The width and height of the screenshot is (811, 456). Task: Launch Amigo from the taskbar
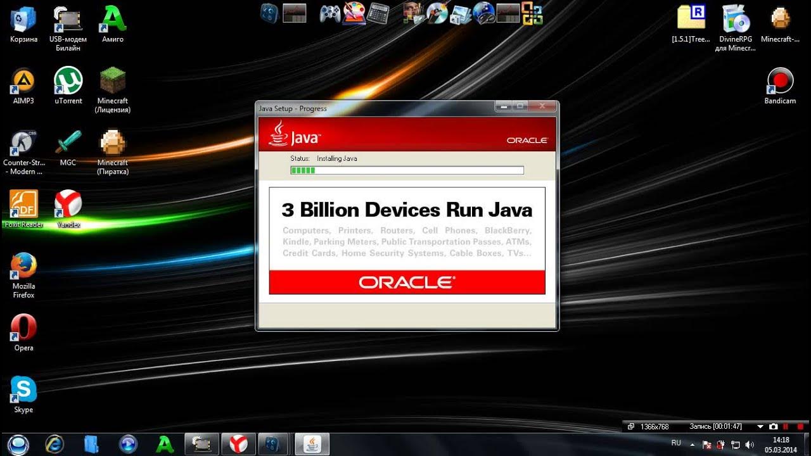click(x=165, y=444)
